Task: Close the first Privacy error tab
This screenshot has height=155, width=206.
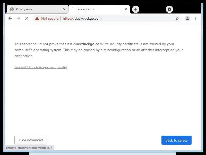Action: (64, 9)
